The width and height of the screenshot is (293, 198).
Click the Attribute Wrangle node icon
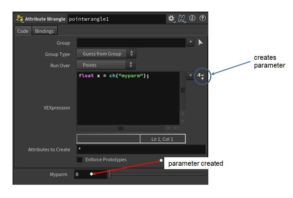(x=19, y=19)
